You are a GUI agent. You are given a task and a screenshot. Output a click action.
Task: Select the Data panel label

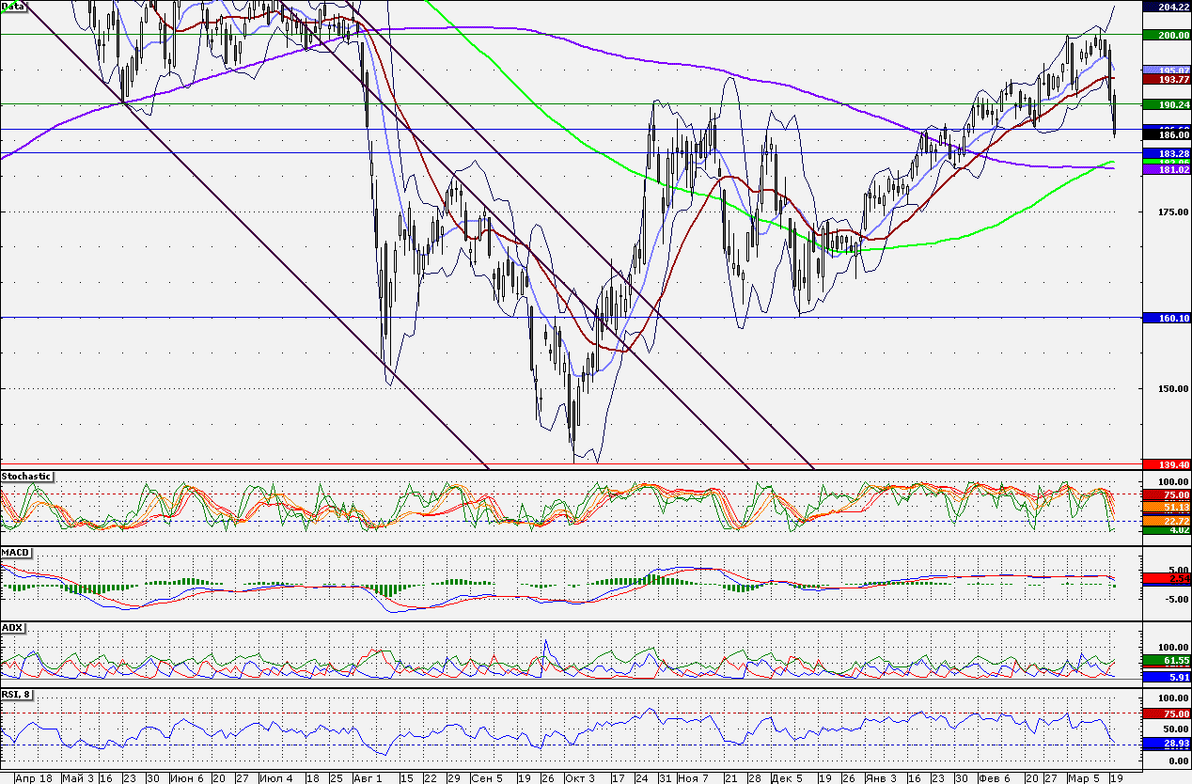(14, 6)
